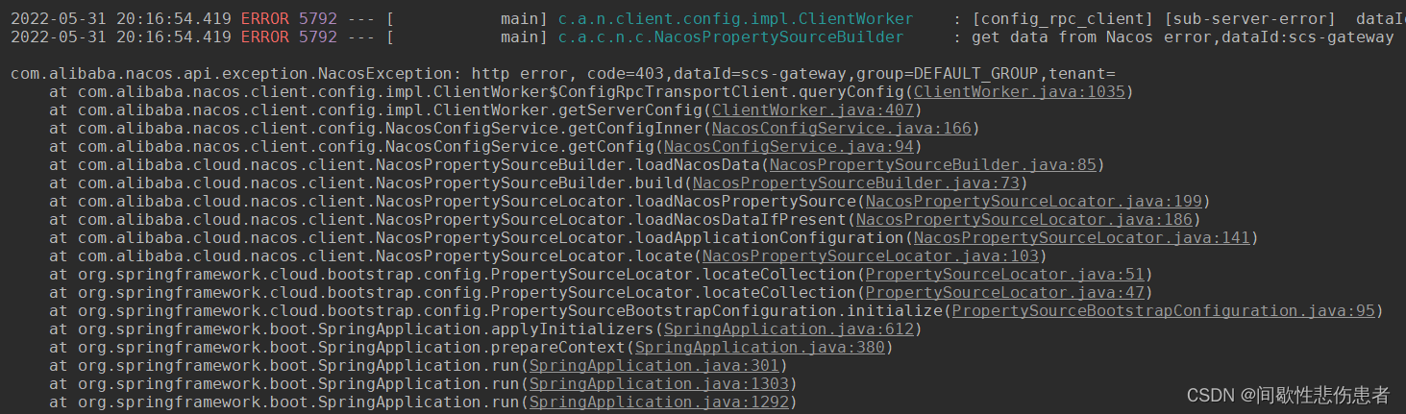Click the 'at com.alibaba.nacos.client.config.impl.ClientWorker.getServerConfig' trace text
Image resolution: width=1406 pixels, height=414 pixels.
pyautogui.click(x=376, y=110)
